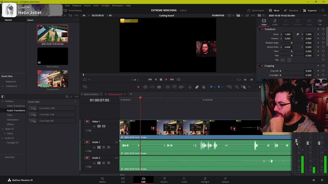Viewport: 328px width, 184px height.
Task: Open Timeline View Options
Action: [85, 87]
